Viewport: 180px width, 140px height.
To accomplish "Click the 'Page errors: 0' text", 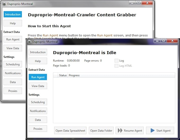I will tap(93, 61).
